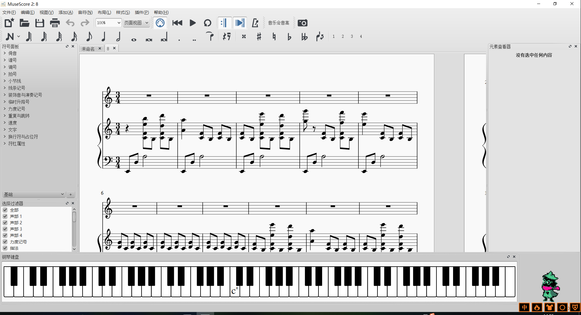
Task: Click the New Score icon
Action: tap(9, 23)
